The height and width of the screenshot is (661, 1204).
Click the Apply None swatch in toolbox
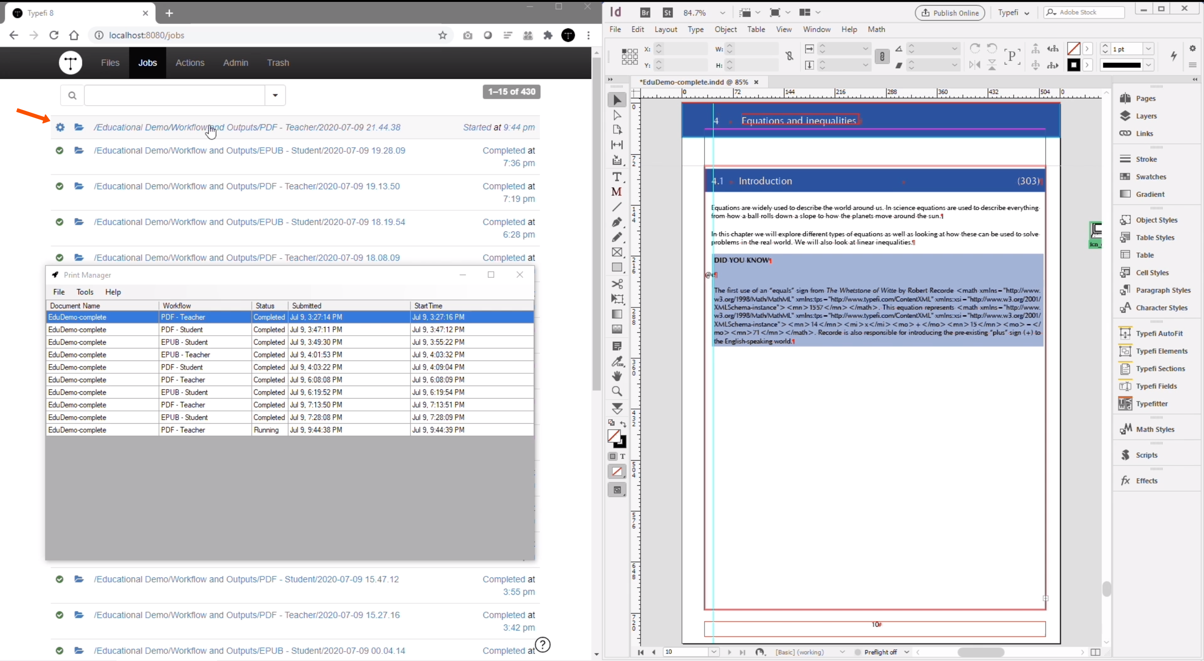(617, 472)
